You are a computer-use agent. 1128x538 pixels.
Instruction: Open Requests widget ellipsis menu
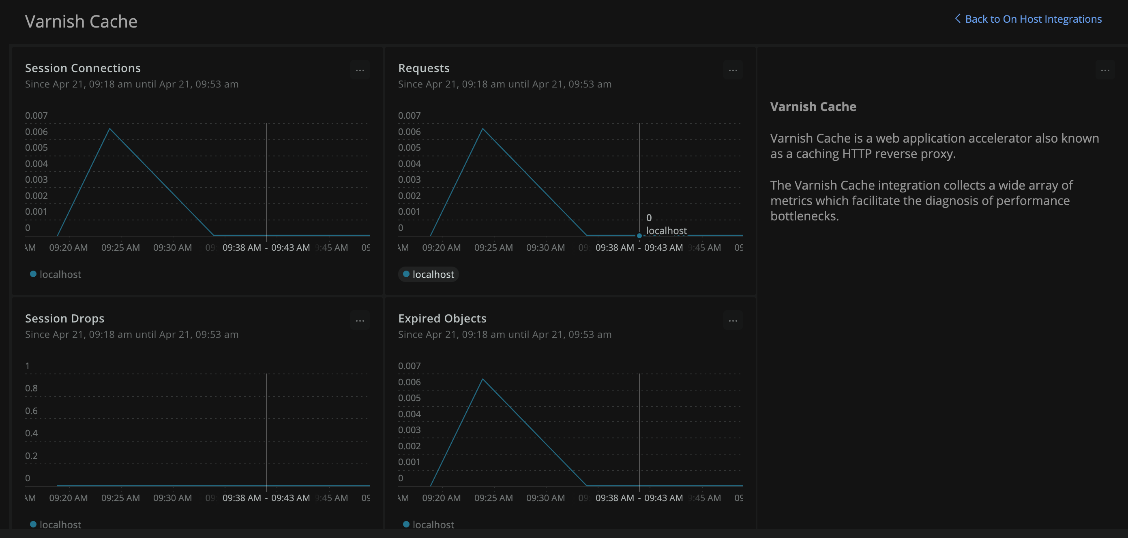tap(733, 70)
